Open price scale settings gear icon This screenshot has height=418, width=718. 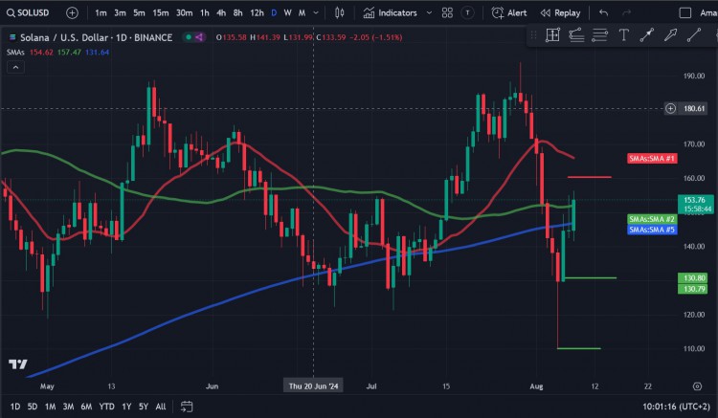pos(697,386)
